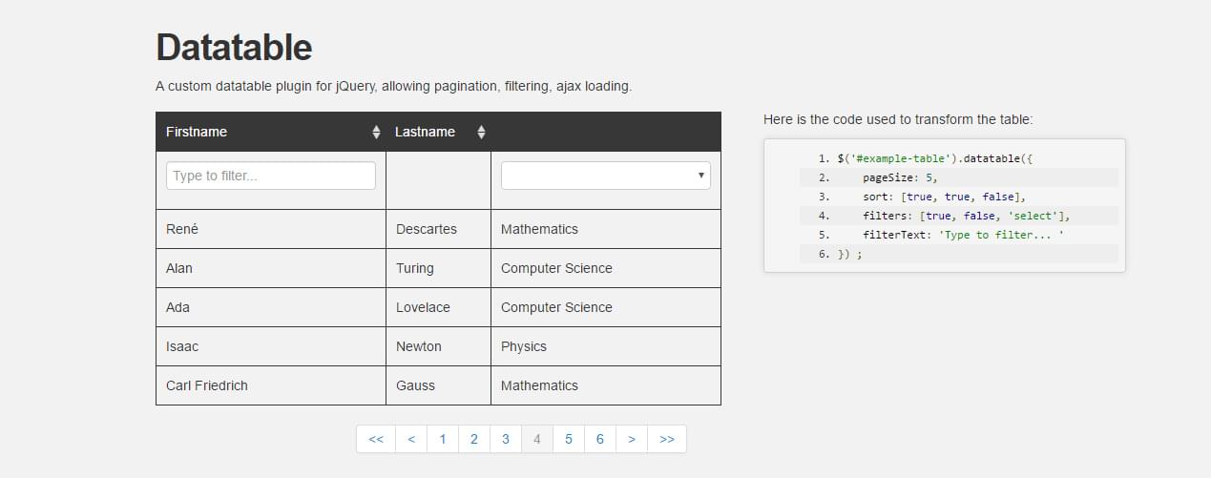Type in the Firstname filter field

(x=270, y=176)
